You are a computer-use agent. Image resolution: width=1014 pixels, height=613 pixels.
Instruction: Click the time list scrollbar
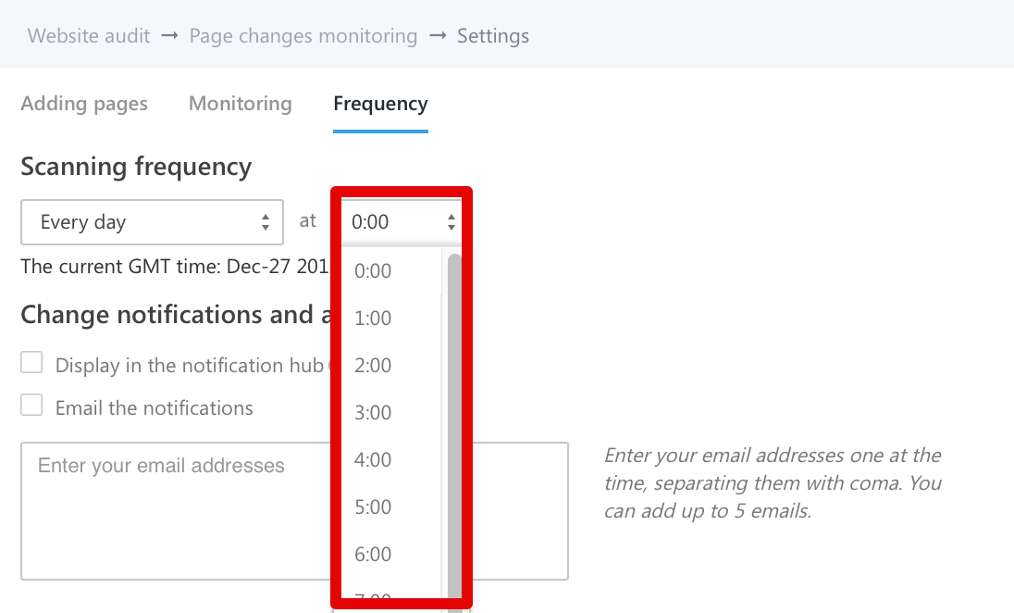click(x=454, y=417)
